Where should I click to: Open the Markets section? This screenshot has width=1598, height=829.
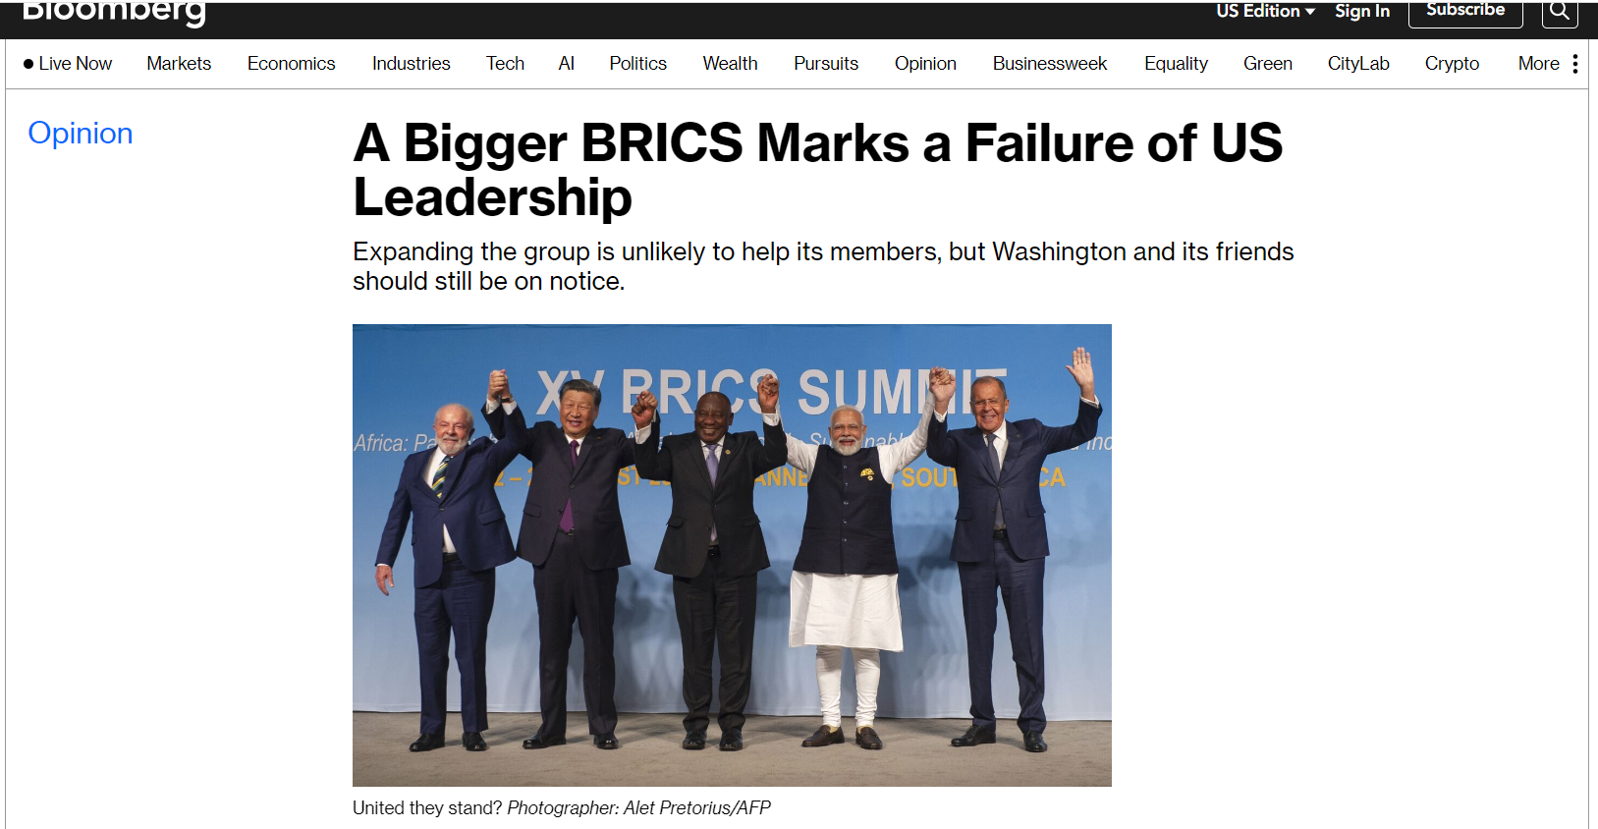[x=179, y=64]
